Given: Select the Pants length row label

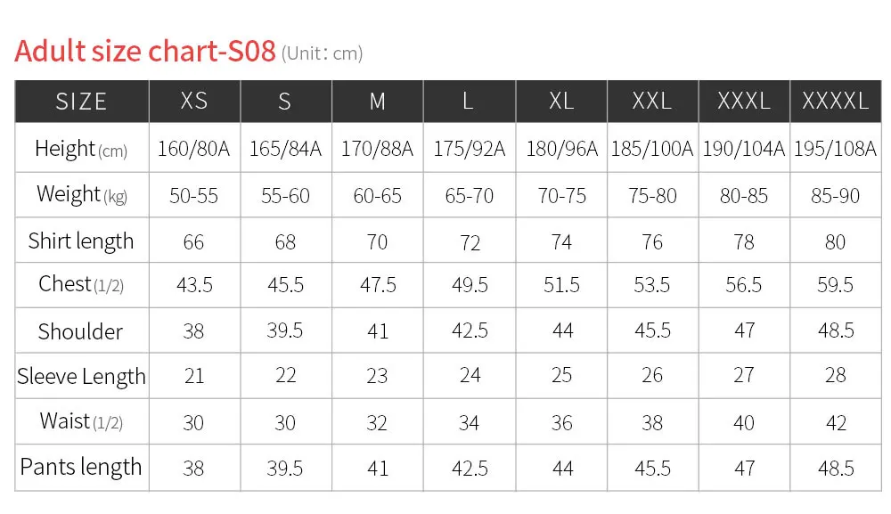Looking at the screenshot, I should pyautogui.click(x=81, y=468).
